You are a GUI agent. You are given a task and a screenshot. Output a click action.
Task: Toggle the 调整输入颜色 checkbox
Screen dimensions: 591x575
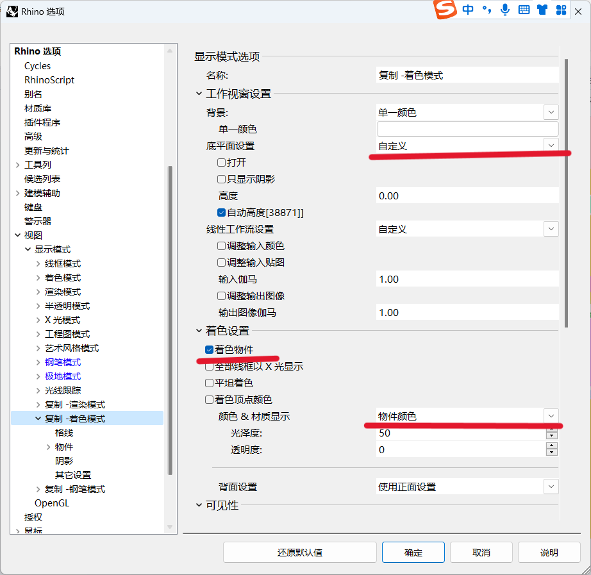(x=222, y=246)
